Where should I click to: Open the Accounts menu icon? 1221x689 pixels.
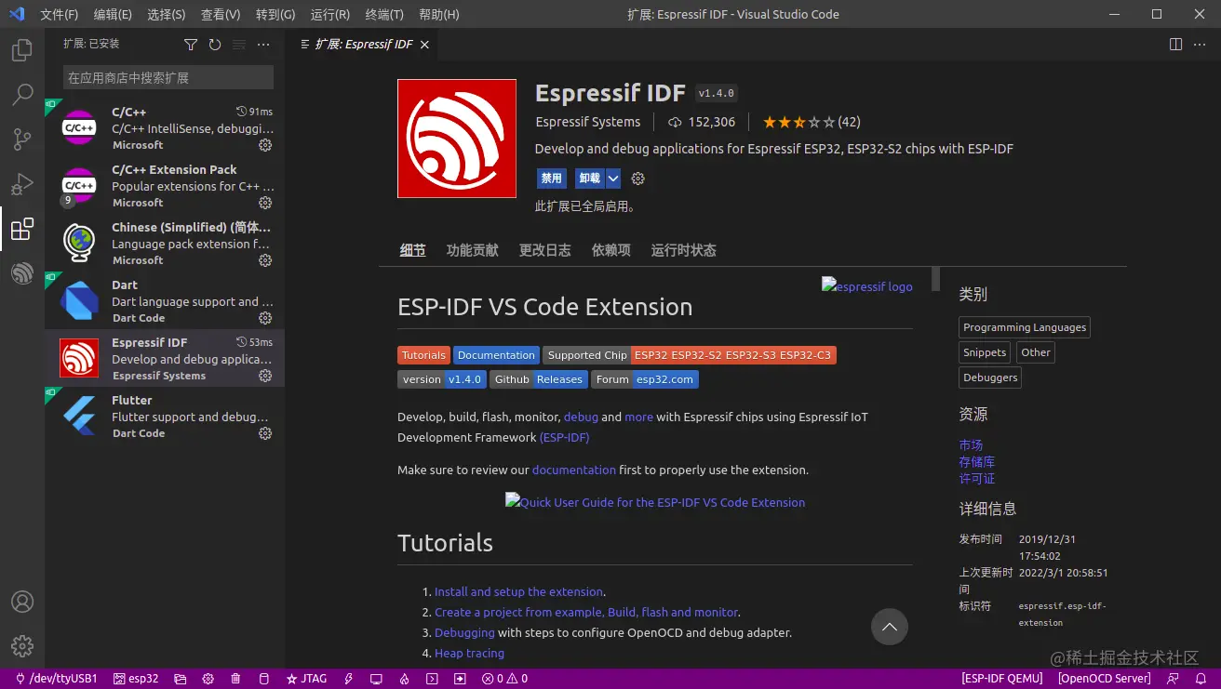coord(22,602)
